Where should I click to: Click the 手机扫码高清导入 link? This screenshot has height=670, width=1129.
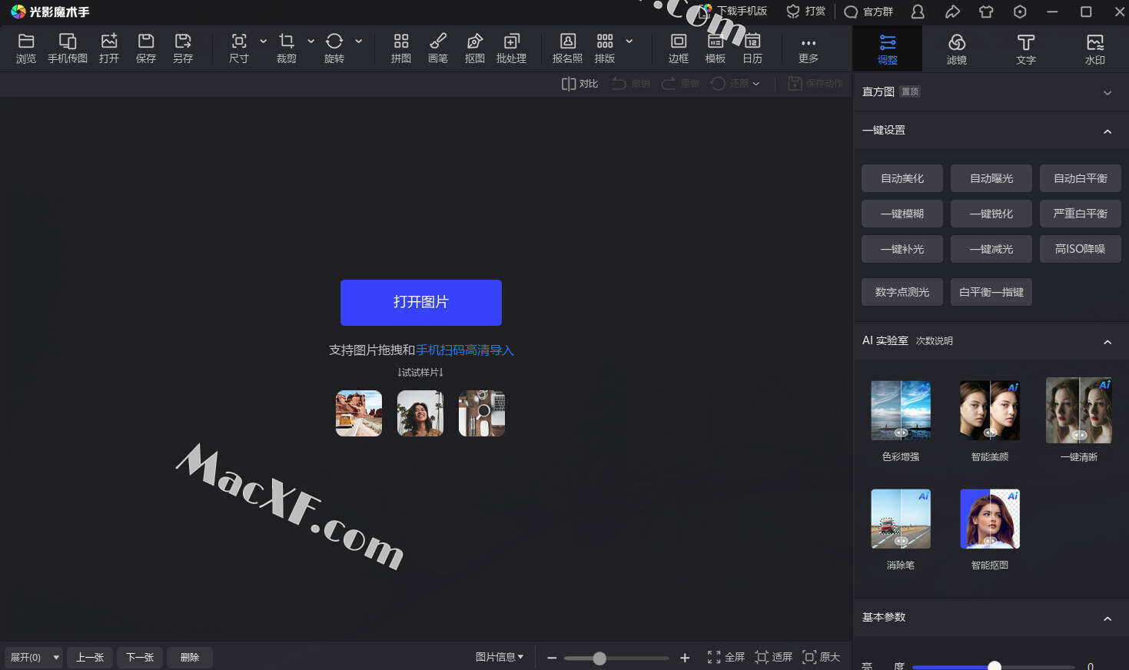pos(465,350)
